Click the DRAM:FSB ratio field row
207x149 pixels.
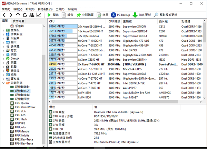point(114,138)
